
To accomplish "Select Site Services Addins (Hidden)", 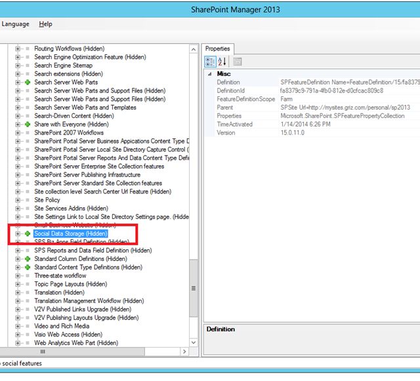I will coord(72,209).
